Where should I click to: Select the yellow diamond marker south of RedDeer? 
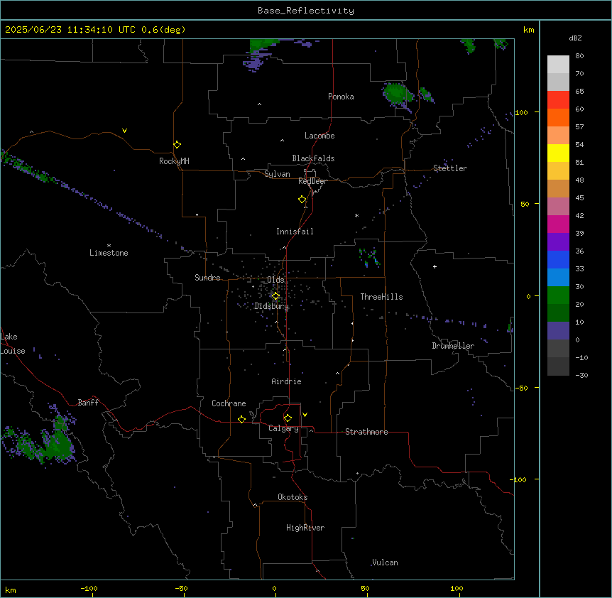(302, 200)
